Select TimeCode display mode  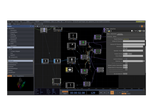click(65, 92)
